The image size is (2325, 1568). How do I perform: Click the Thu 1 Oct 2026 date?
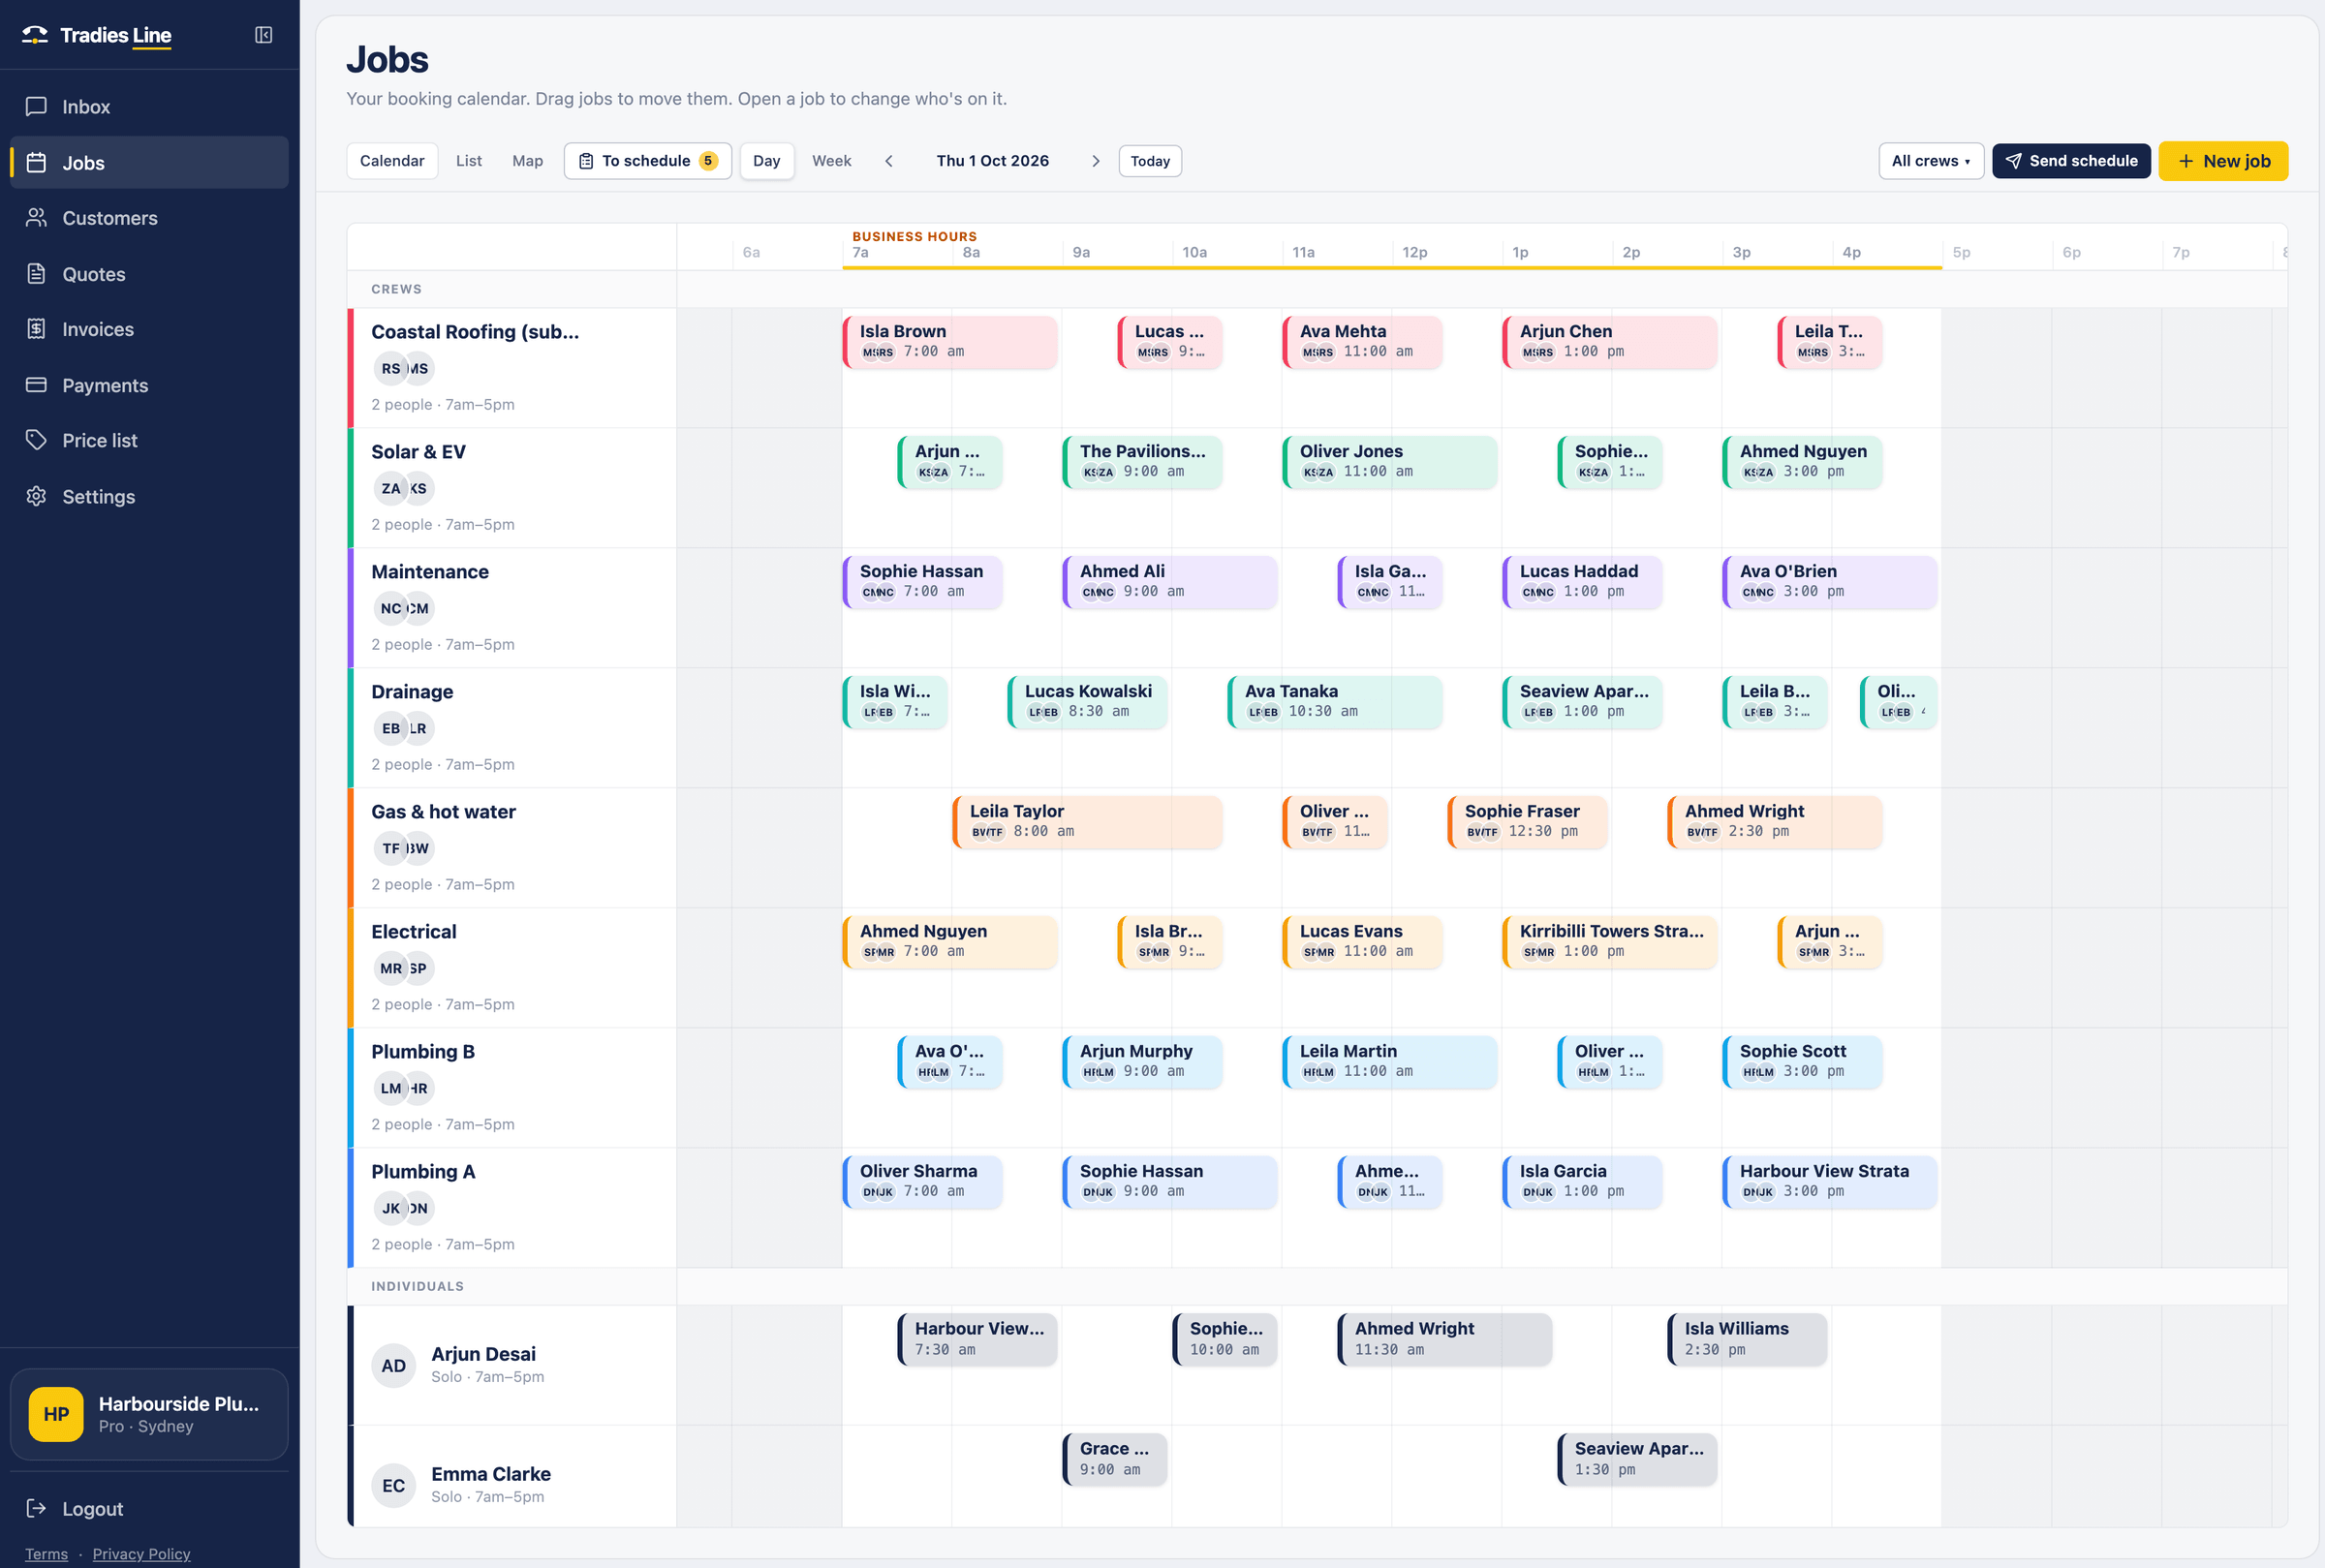click(992, 161)
